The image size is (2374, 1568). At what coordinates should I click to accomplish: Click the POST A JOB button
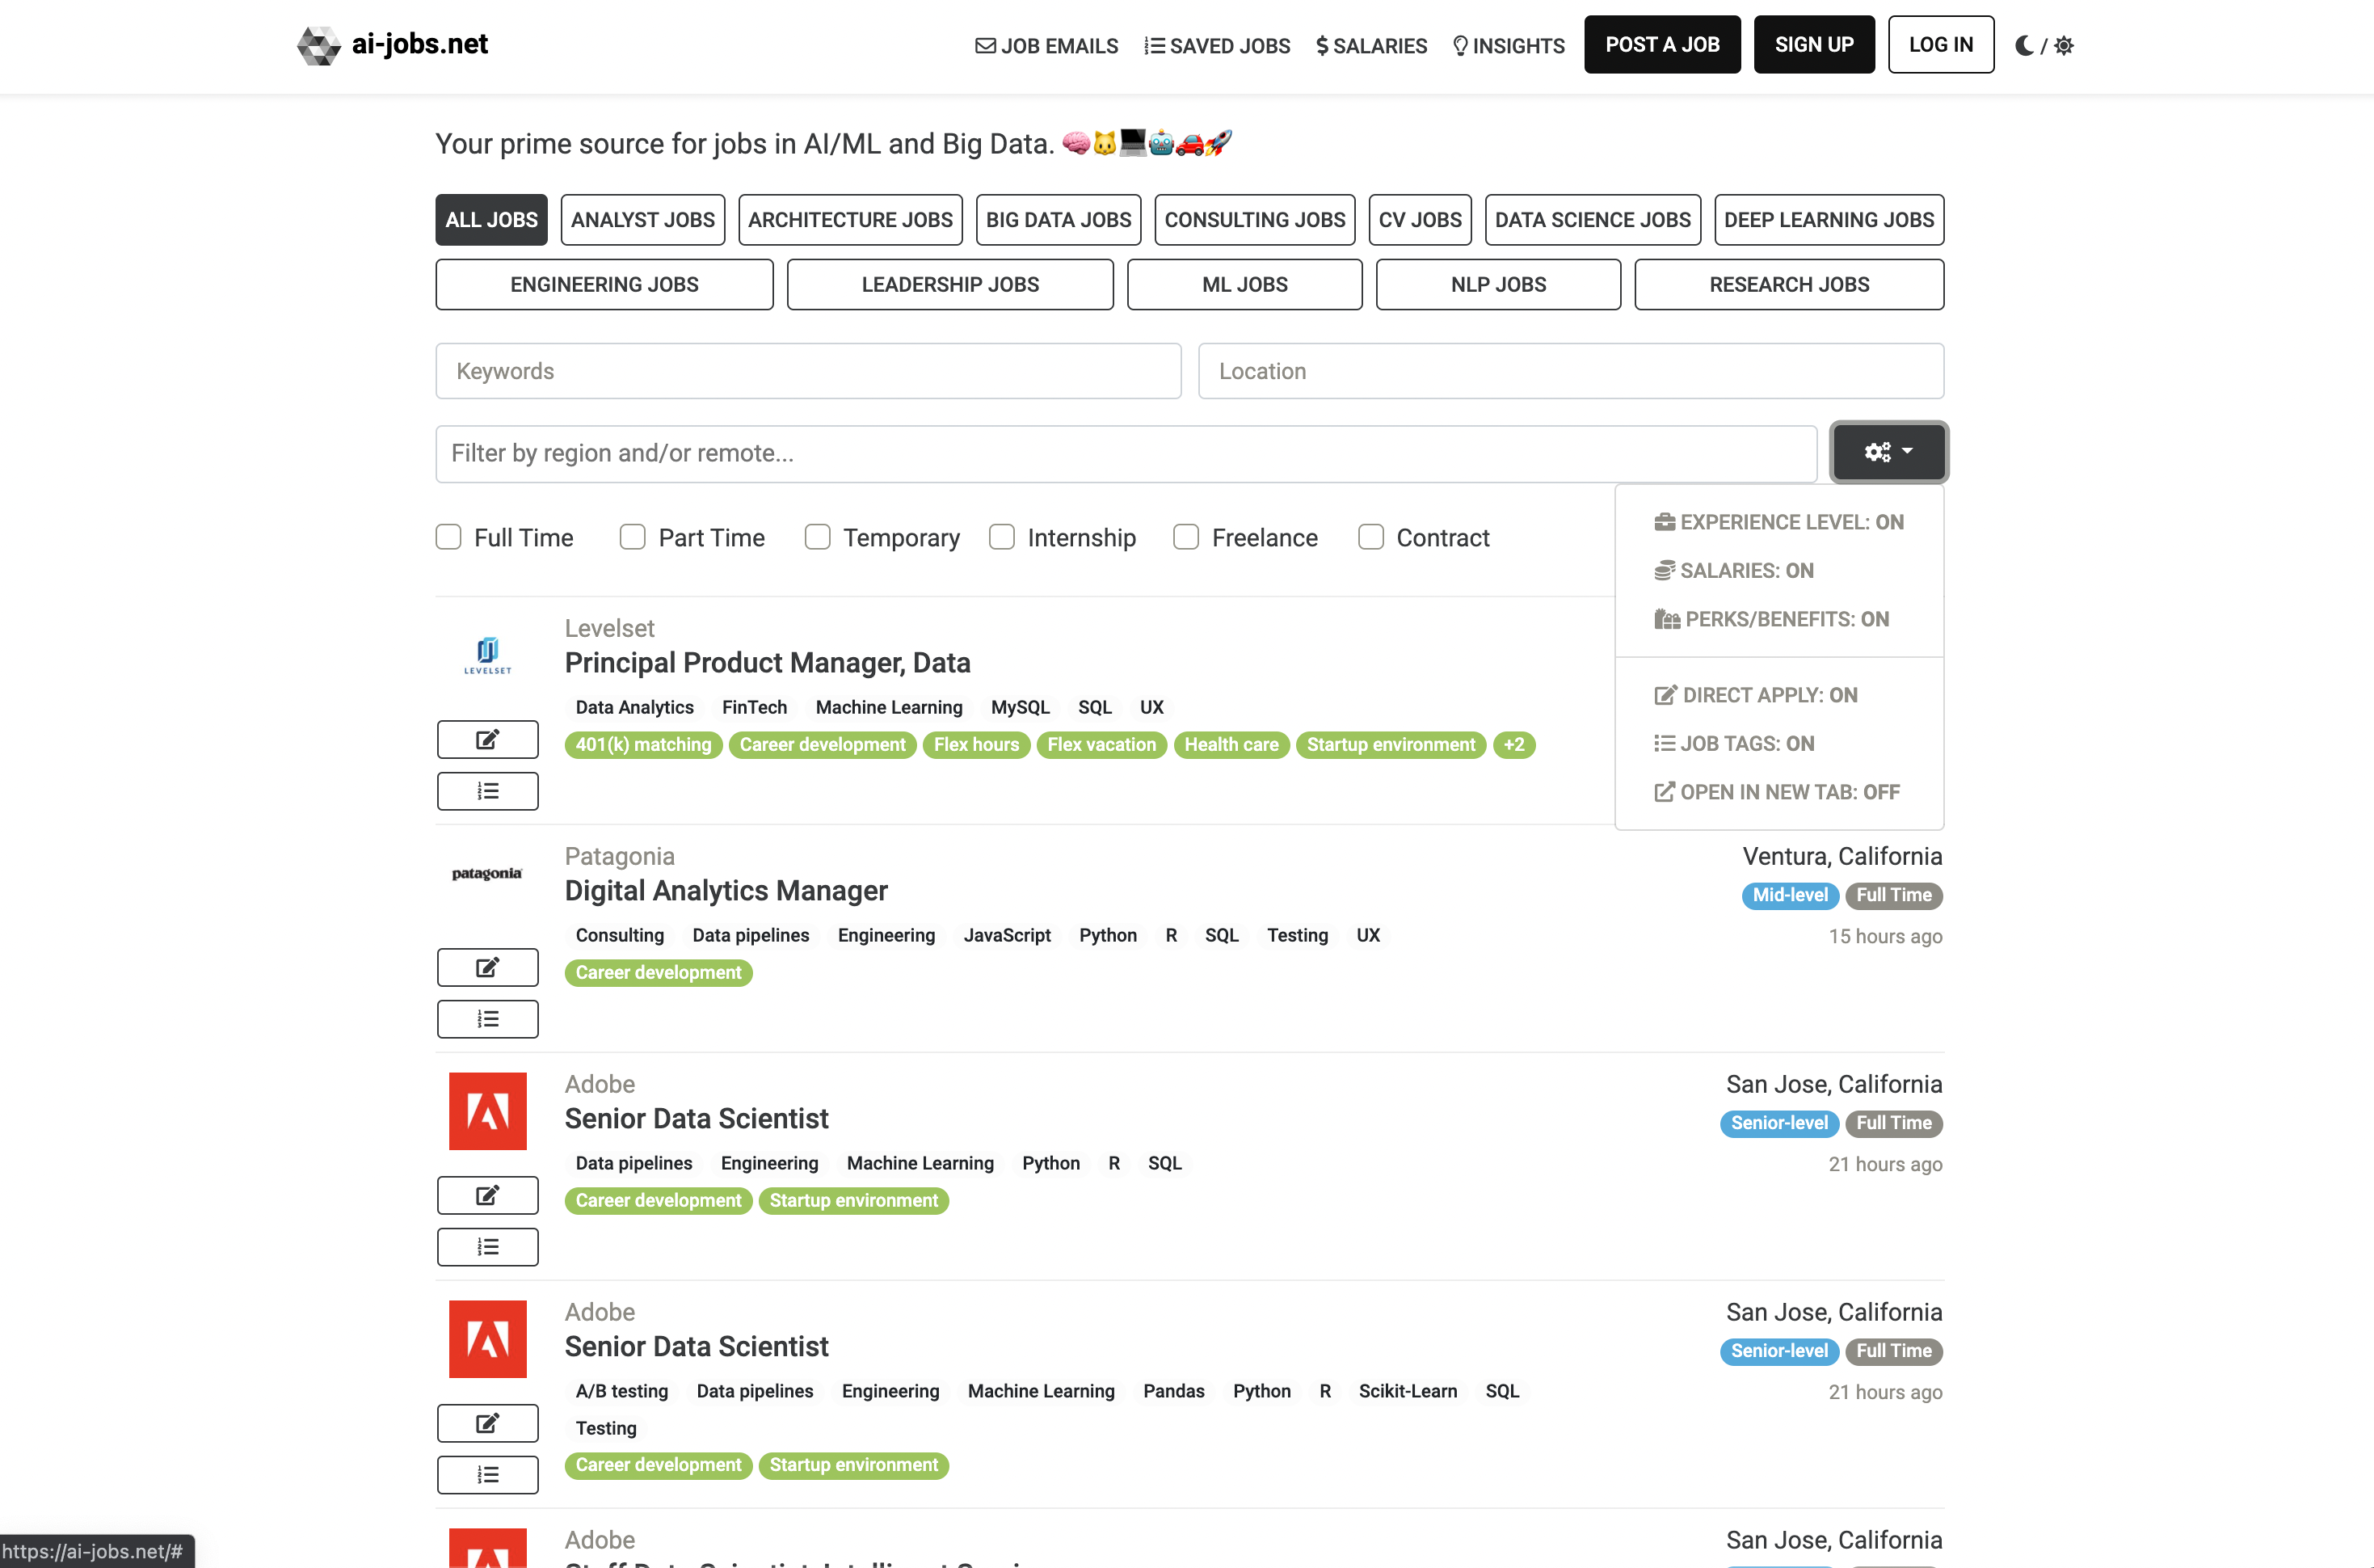[1662, 44]
